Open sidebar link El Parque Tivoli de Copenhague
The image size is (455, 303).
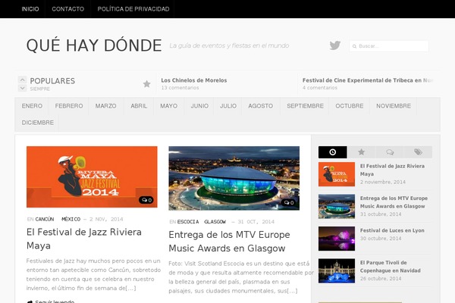[x=391, y=267]
